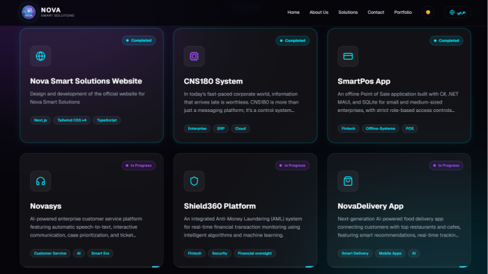Select the Security tag

pyautogui.click(x=220, y=253)
